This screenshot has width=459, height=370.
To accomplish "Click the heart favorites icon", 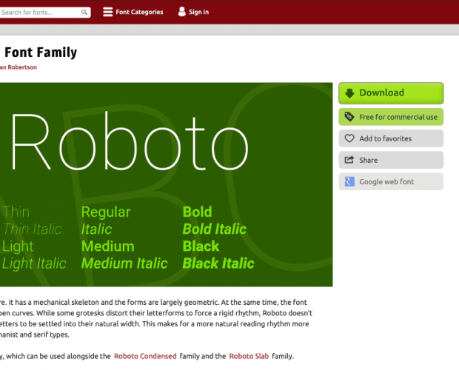I will tap(349, 138).
